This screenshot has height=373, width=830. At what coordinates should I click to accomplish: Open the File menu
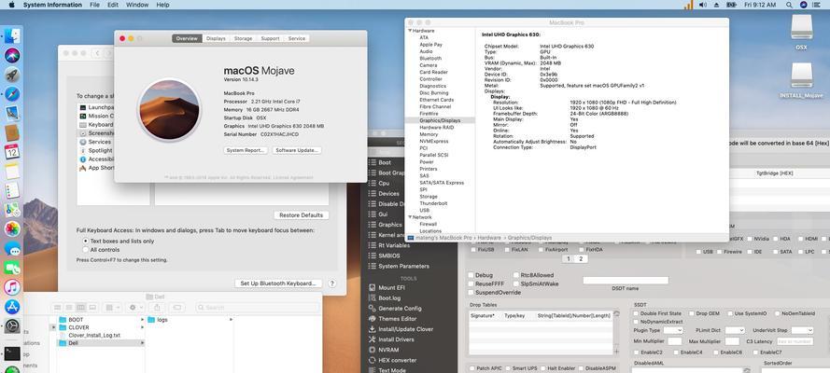coord(94,5)
